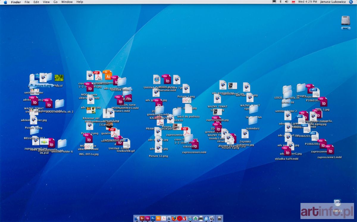
Task: Open the volume control in menu bar
Action: (286, 2)
